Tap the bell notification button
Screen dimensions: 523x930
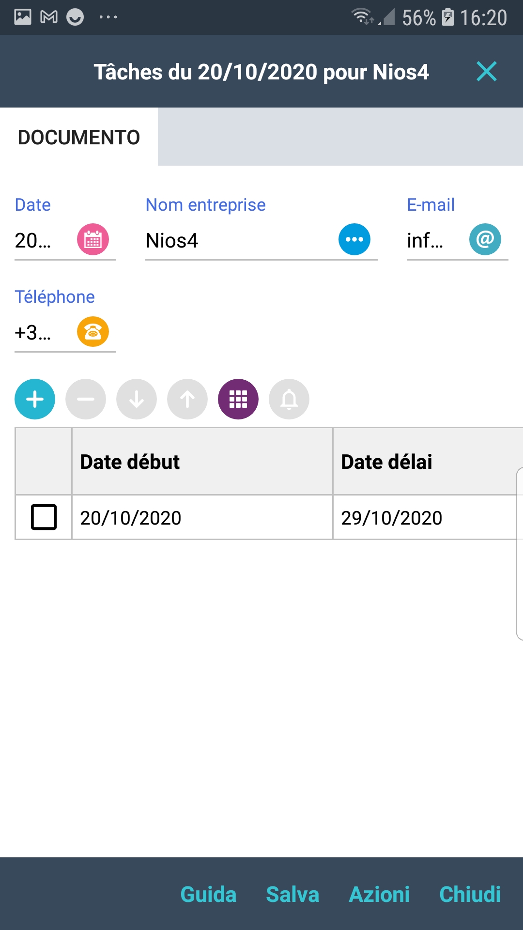click(289, 399)
